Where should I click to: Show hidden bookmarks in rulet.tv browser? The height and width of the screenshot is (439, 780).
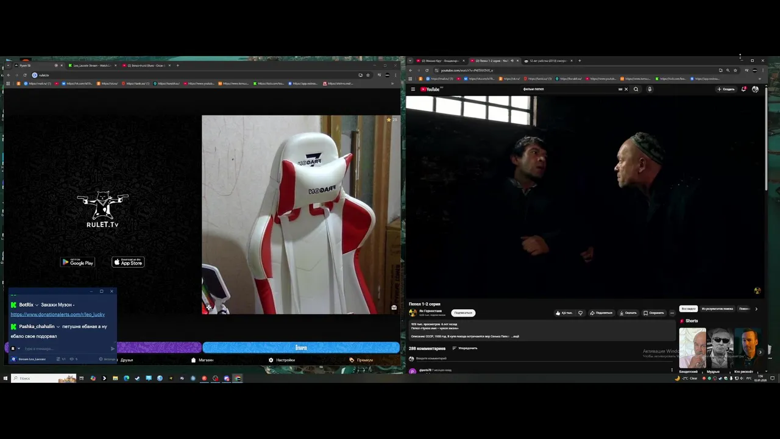tap(392, 84)
